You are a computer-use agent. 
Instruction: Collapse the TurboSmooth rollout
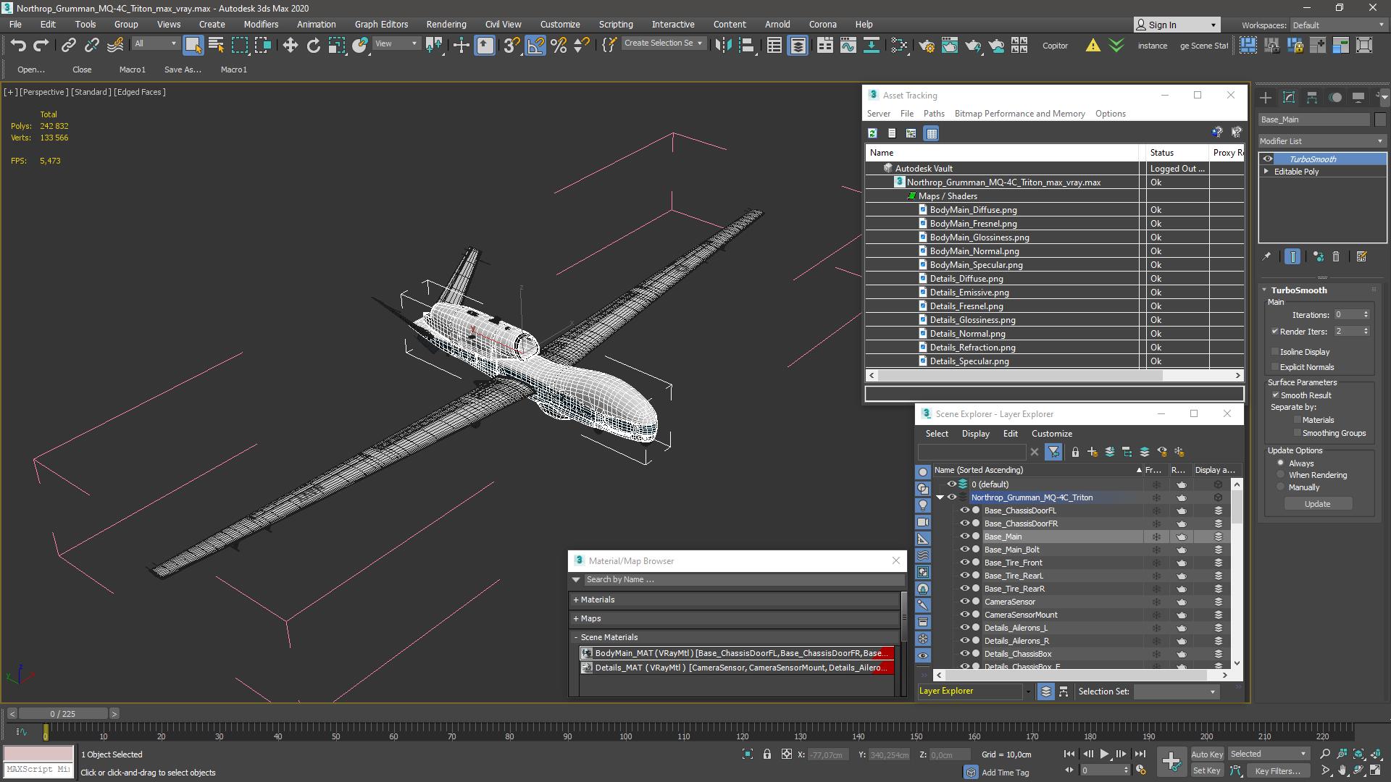[x=1264, y=290]
